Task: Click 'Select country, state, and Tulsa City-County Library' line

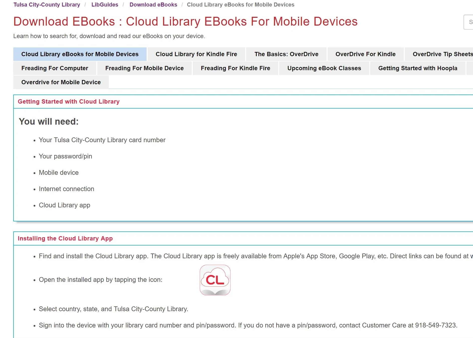Action: (113, 309)
